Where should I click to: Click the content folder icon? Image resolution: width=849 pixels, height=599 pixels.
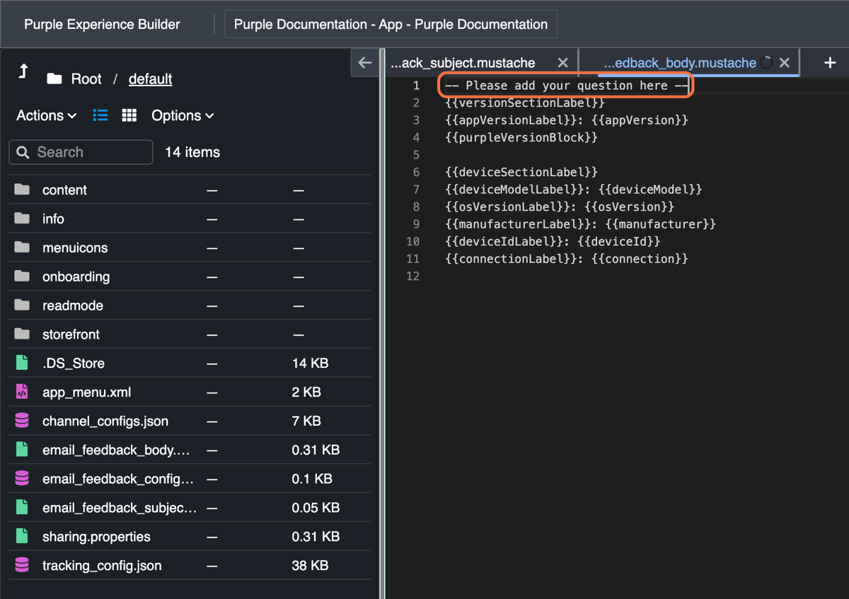tap(22, 190)
